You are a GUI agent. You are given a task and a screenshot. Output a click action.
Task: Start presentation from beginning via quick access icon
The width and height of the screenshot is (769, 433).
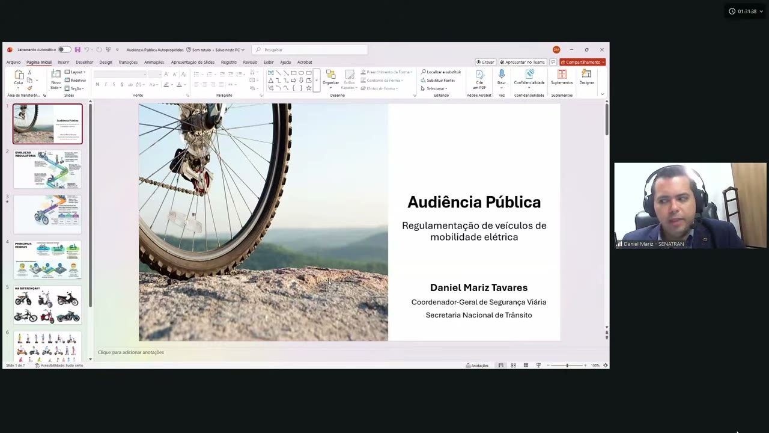[x=108, y=50]
